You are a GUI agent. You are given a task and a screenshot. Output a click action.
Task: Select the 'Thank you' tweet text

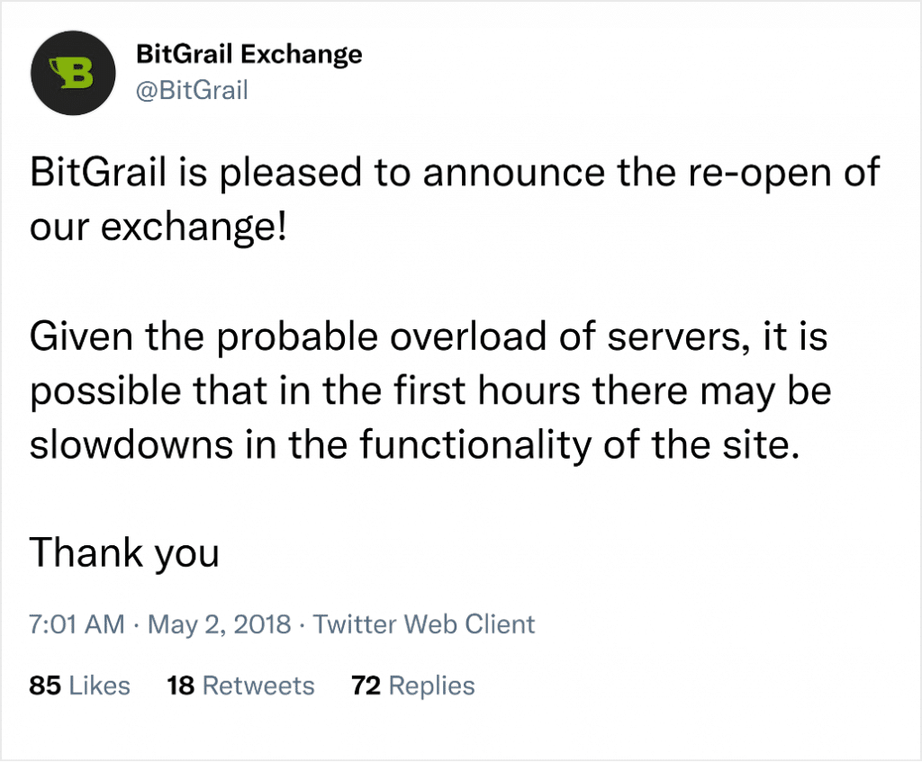click(124, 553)
